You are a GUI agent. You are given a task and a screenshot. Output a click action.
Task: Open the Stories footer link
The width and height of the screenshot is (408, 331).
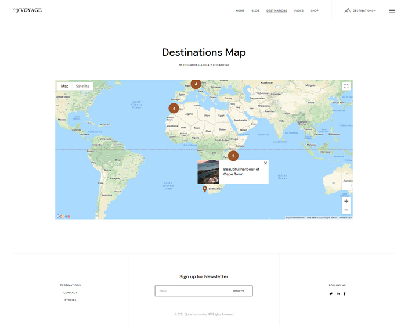[70, 300]
